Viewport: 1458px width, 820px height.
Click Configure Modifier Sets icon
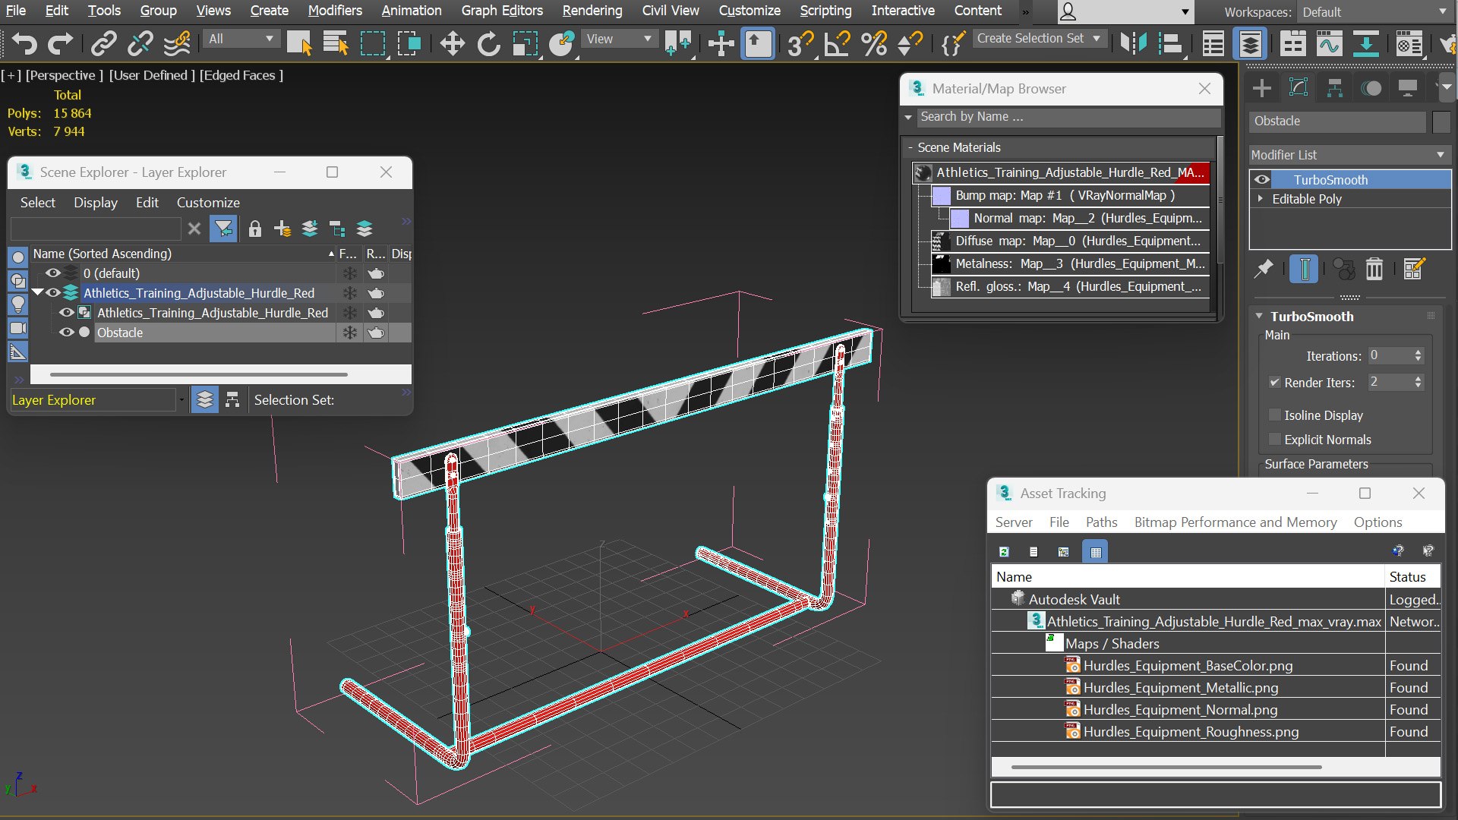pos(1414,269)
